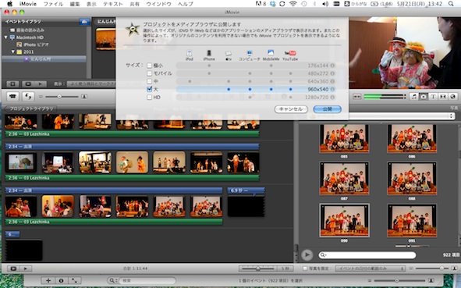This screenshot has width=461, height=288.
Task: Select photo thumbnail 090
Action: point(344,220)
